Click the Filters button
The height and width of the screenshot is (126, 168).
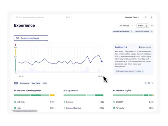[142, 26]
